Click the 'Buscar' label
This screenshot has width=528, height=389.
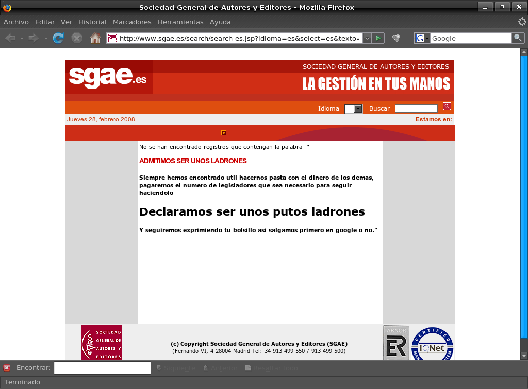click(x=379, y=109)
